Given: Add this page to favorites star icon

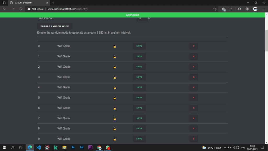Looking at the screenshot, I should (x=215, y=9).
